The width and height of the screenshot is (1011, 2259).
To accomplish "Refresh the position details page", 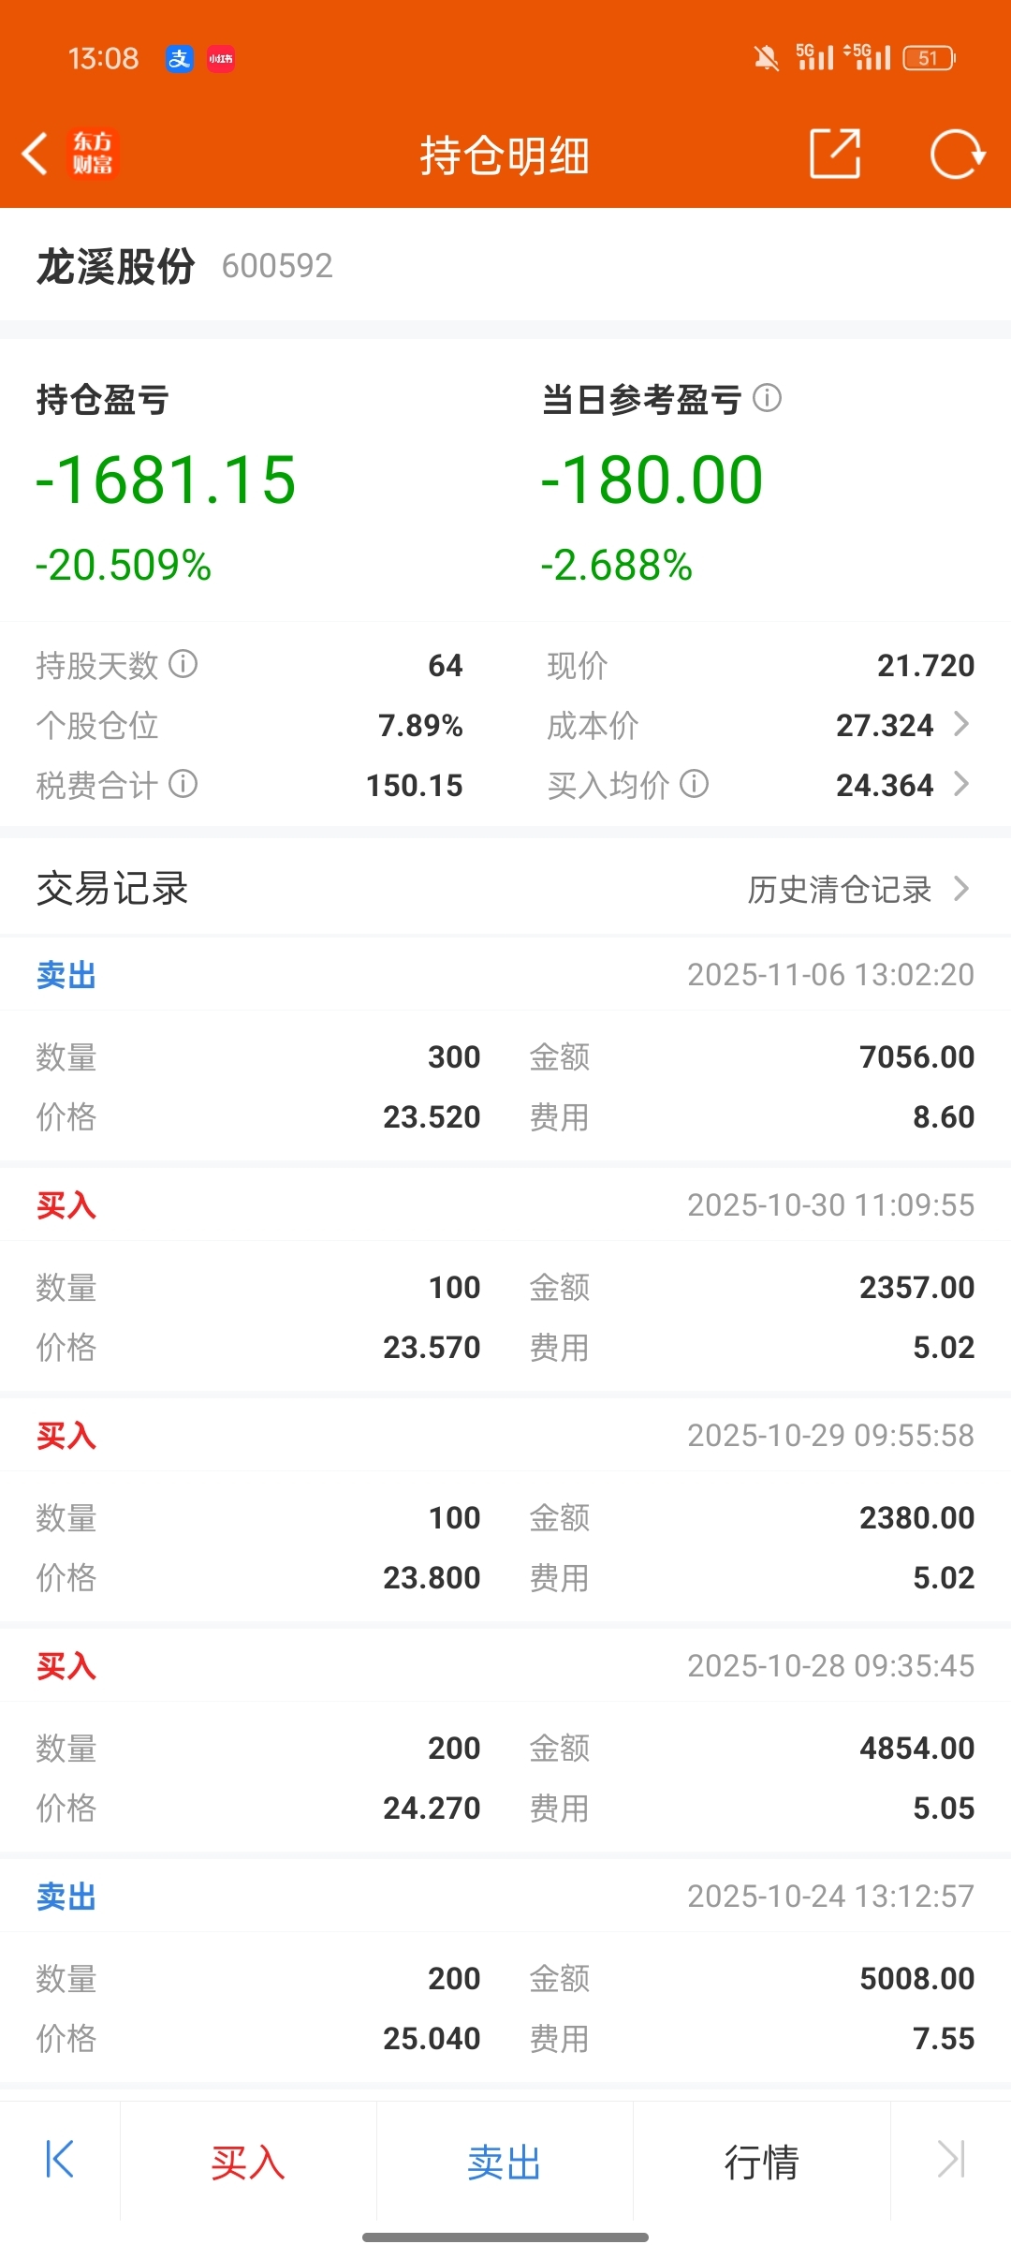I will coord(957,154).
